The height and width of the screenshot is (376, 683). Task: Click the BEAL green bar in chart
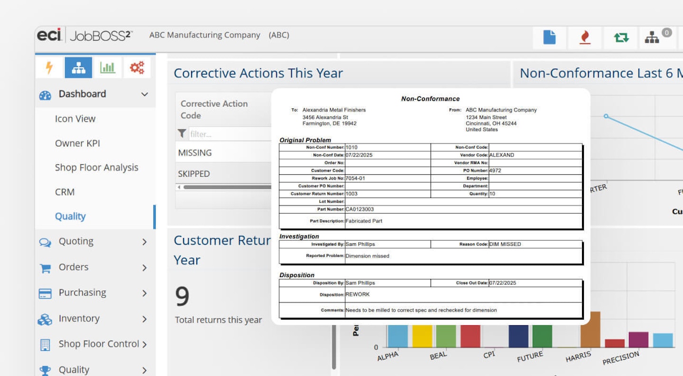point(446,336)
